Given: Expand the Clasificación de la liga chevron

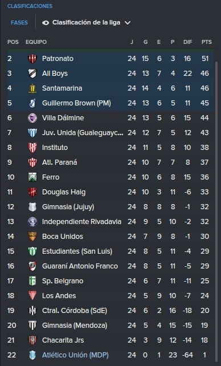Looking at the screenshot, I should [x=128, y=23].
